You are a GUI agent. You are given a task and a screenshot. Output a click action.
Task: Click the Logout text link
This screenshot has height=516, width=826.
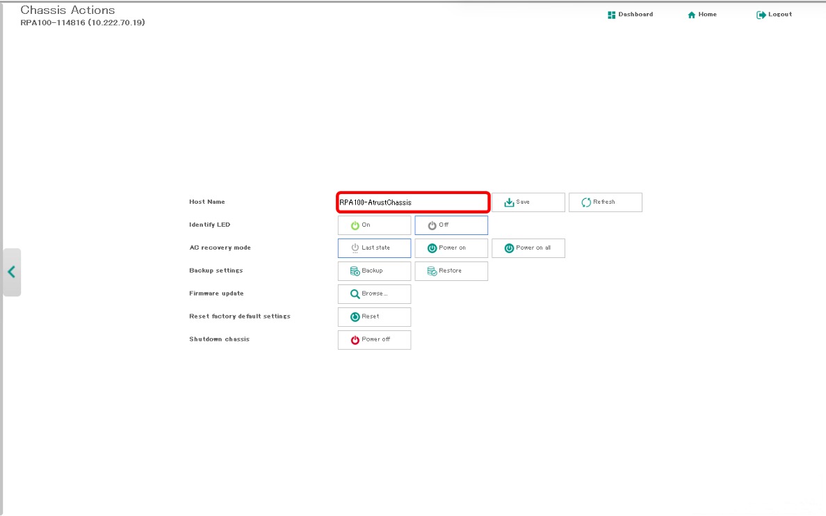click(x=780, y=15)
